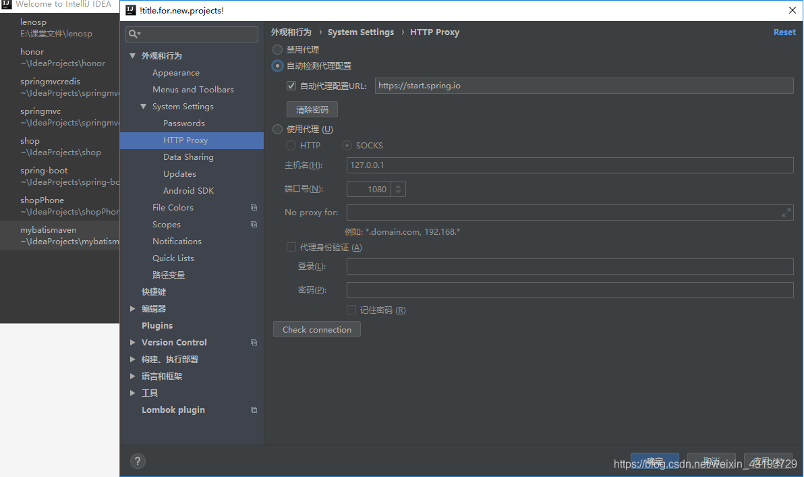Open the Scopes settings page
The image size is (804, 477).
point(166,225)
